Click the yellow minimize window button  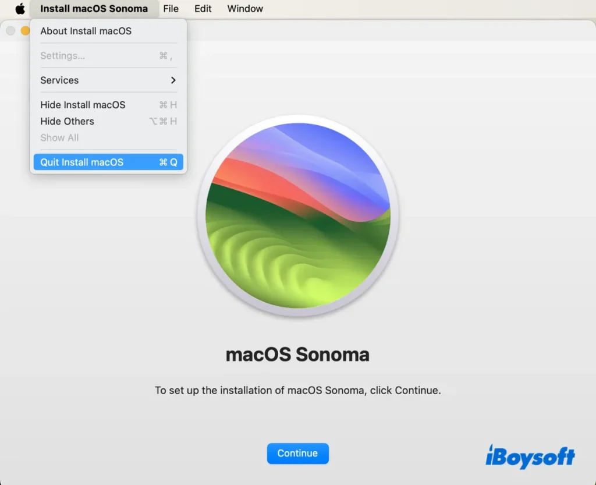click(x=25, y=30)
